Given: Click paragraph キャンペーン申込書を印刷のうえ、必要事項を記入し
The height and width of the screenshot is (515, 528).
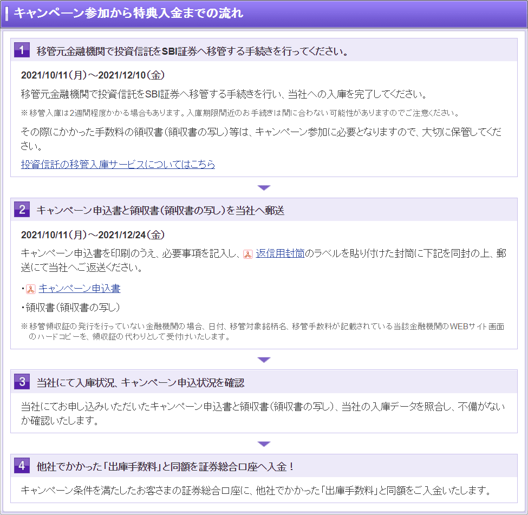Looking at the screenshot, I should (264, 260).
